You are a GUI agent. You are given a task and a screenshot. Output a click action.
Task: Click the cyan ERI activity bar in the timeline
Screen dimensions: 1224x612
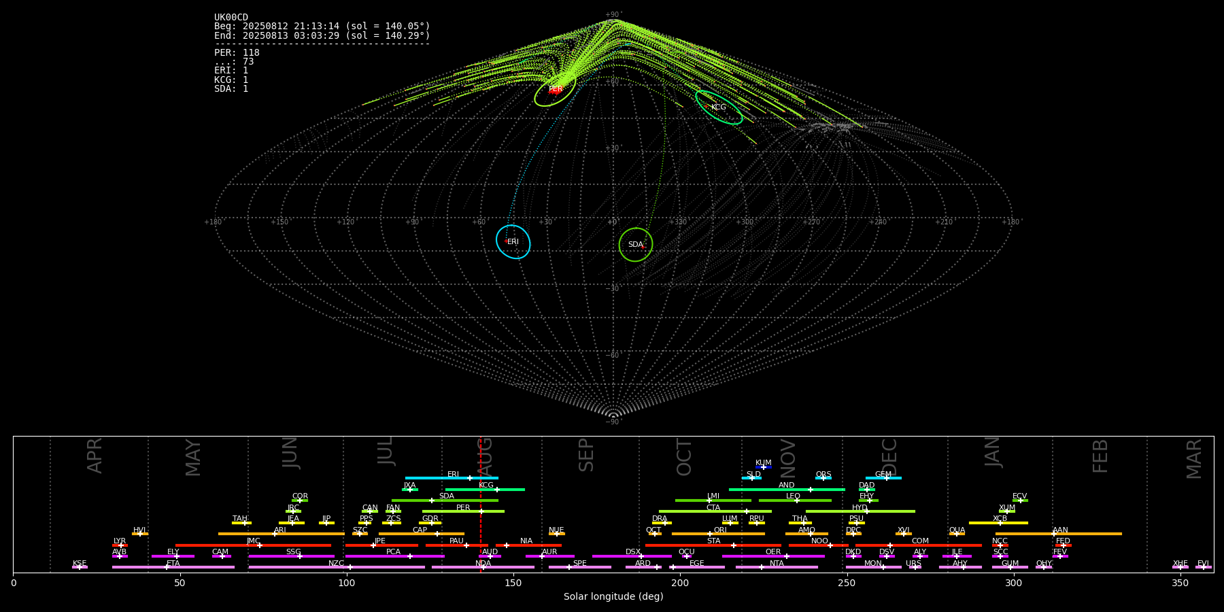(452, 478)
